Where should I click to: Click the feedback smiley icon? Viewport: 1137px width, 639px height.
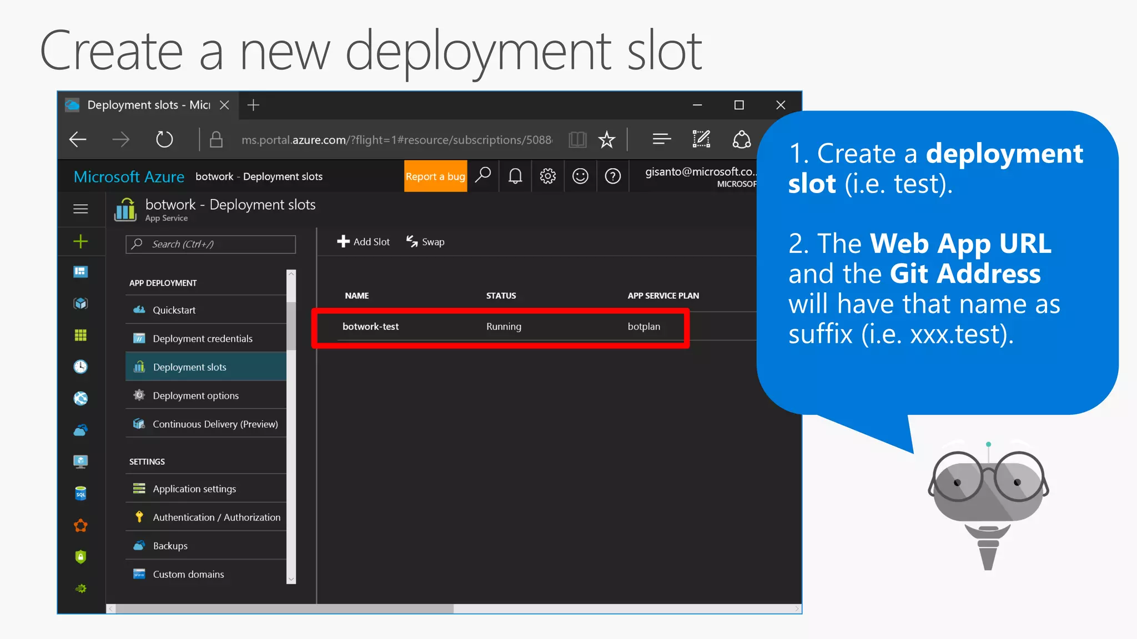(580, 176)
